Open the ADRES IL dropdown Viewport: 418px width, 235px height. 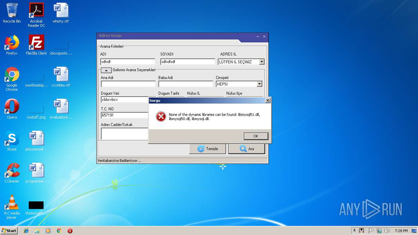tap(261, 62)
